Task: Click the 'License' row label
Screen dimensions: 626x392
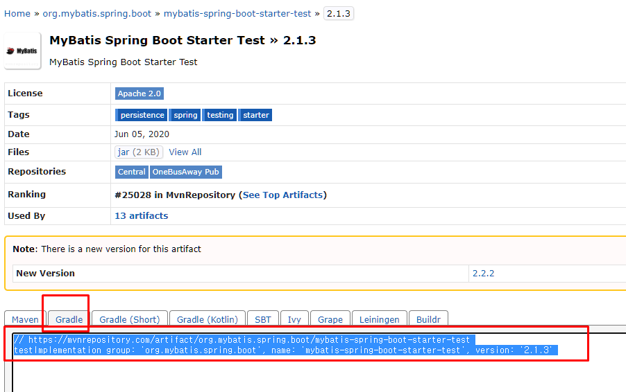Action: click(25, 93)
